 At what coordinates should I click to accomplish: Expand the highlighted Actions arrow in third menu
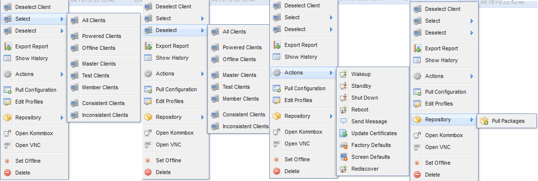332,72
